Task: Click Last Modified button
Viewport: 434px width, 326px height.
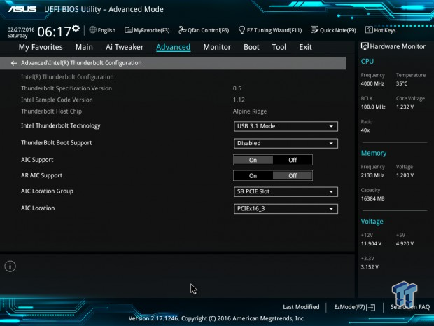Action: [301, 307]
